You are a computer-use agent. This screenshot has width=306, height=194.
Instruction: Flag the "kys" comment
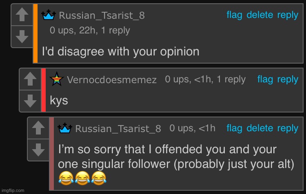pyautogui.click(x=265, y=79)
